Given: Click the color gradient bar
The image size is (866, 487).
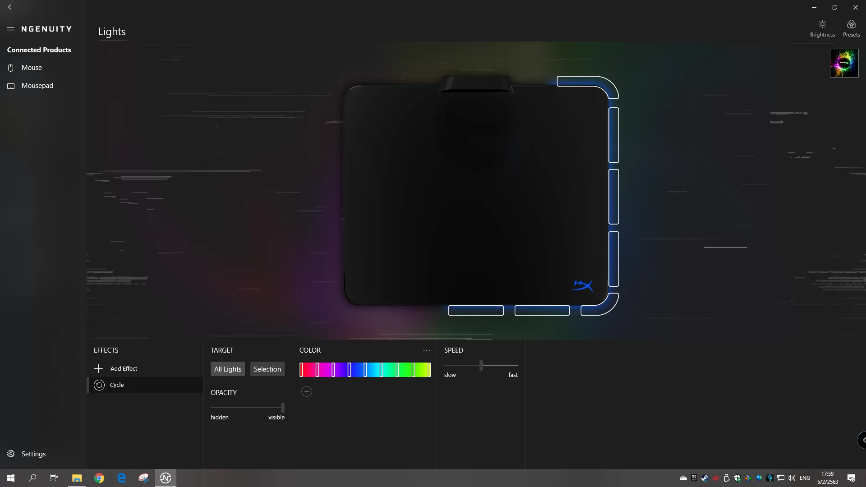Looking at the screenshot, I should pos(365,370).
